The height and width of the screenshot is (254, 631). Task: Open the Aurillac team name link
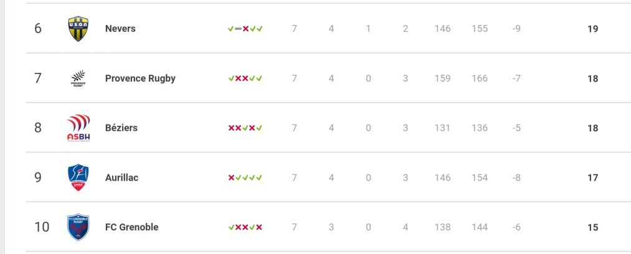point(122,177)
